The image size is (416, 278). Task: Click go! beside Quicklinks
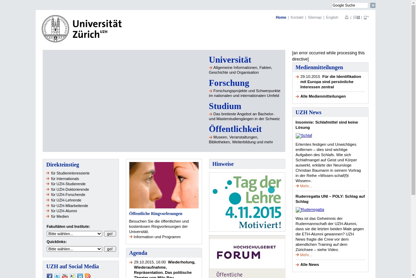tap(110, 249)
